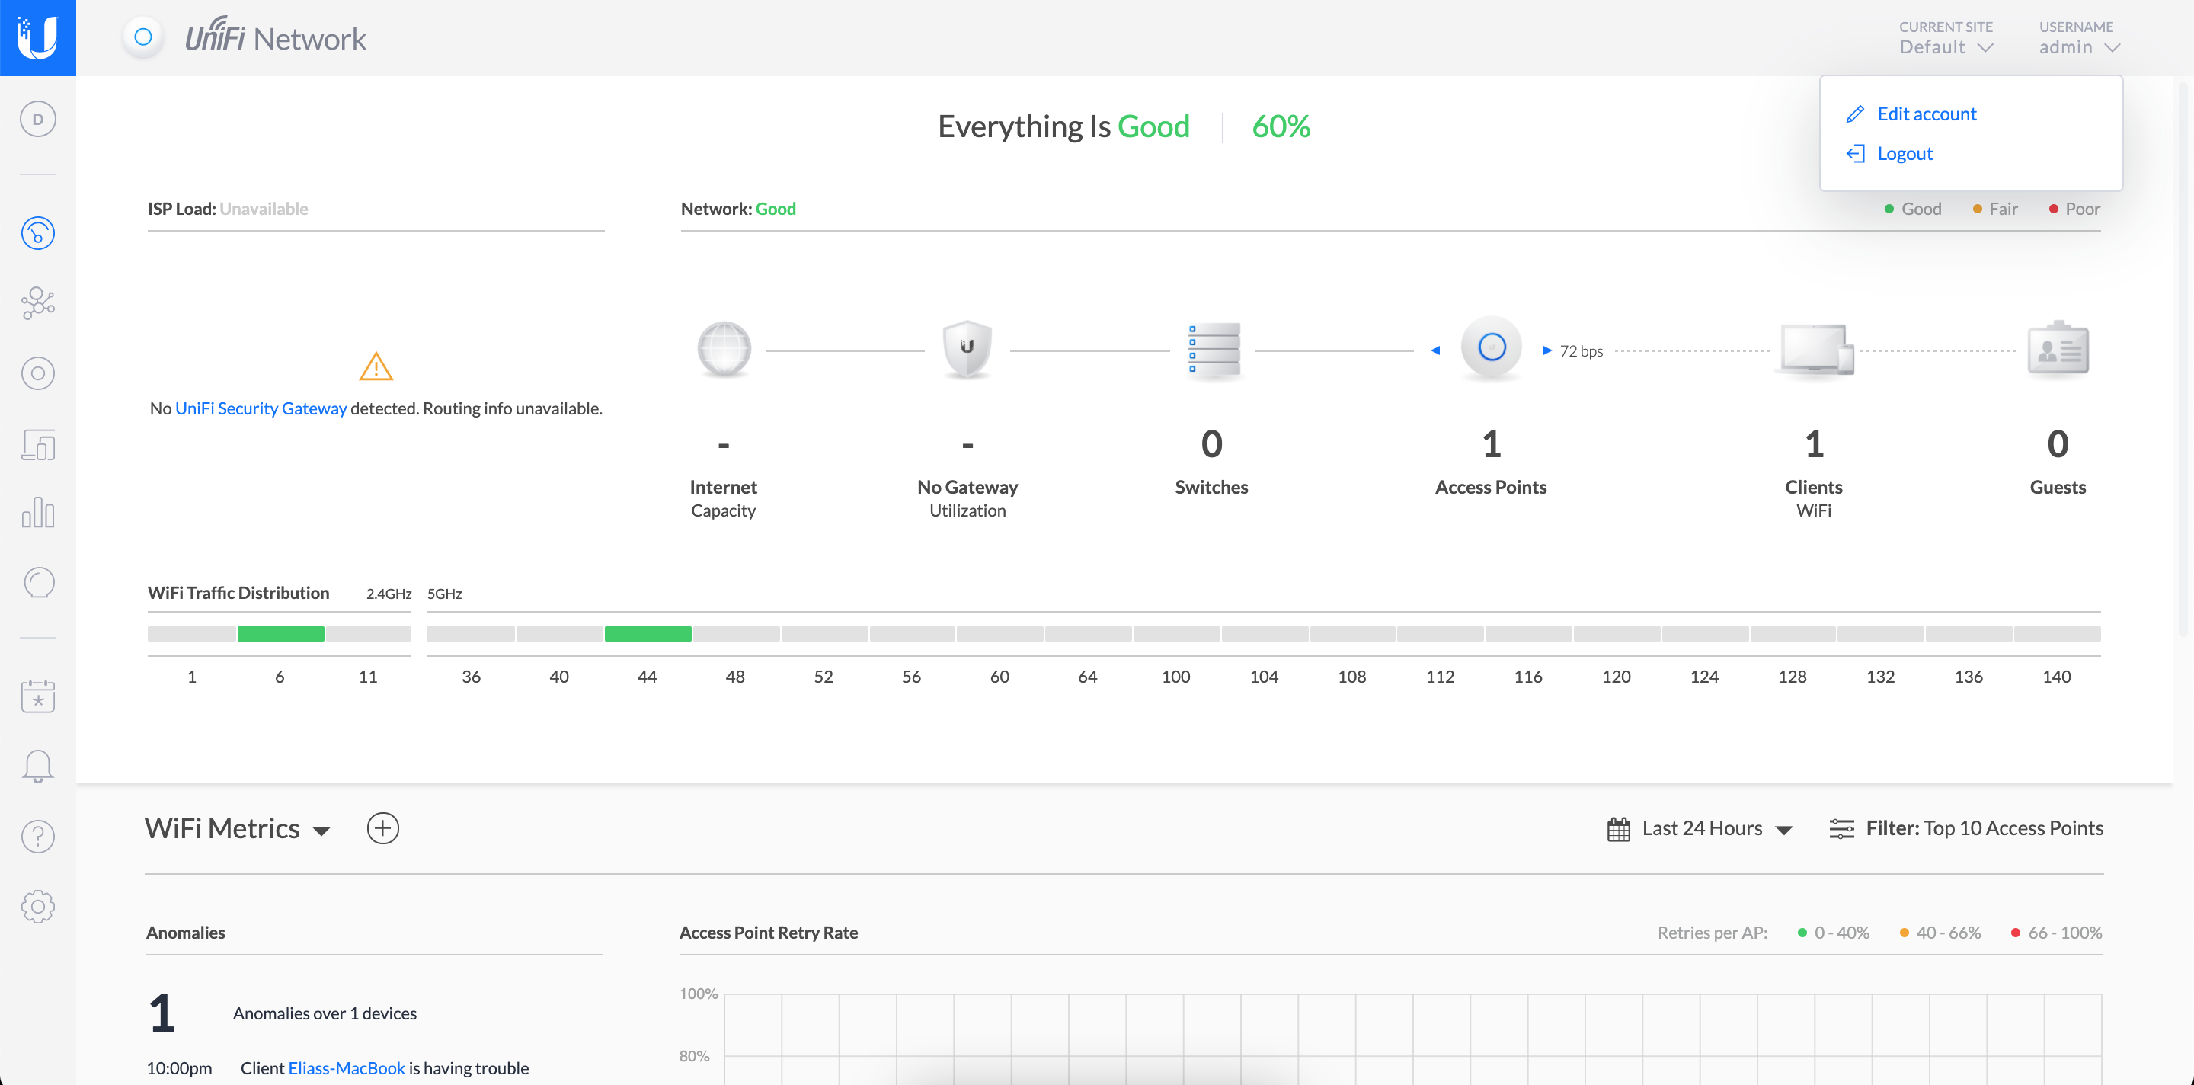Add a widget with the plus circle icon
Screen dimensions: 2194x1085
click(x=382, y=829)
